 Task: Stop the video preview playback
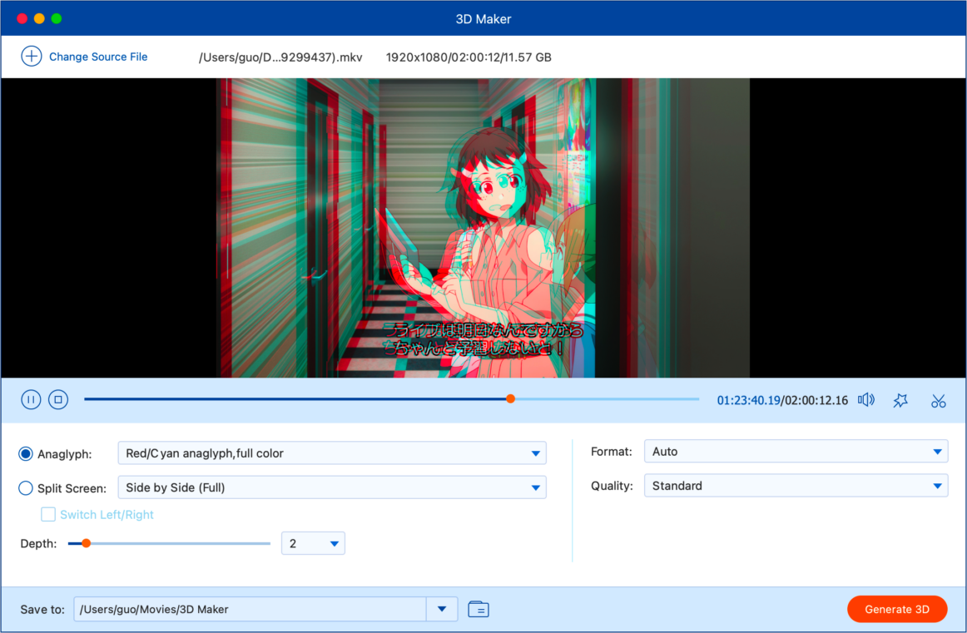pyautogui.click(x=58, y=399)
